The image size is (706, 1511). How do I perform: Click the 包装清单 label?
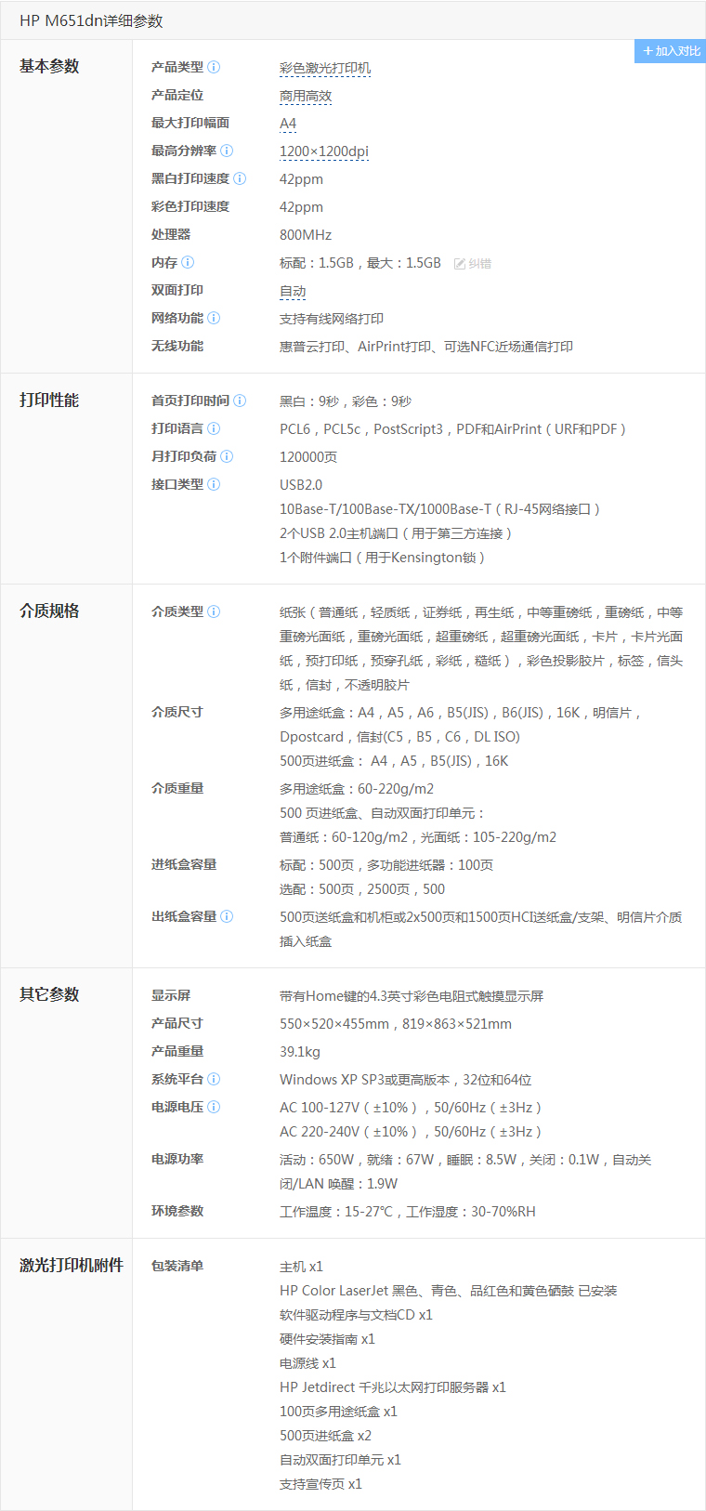pyautogui.click(x=177, y=1266)
